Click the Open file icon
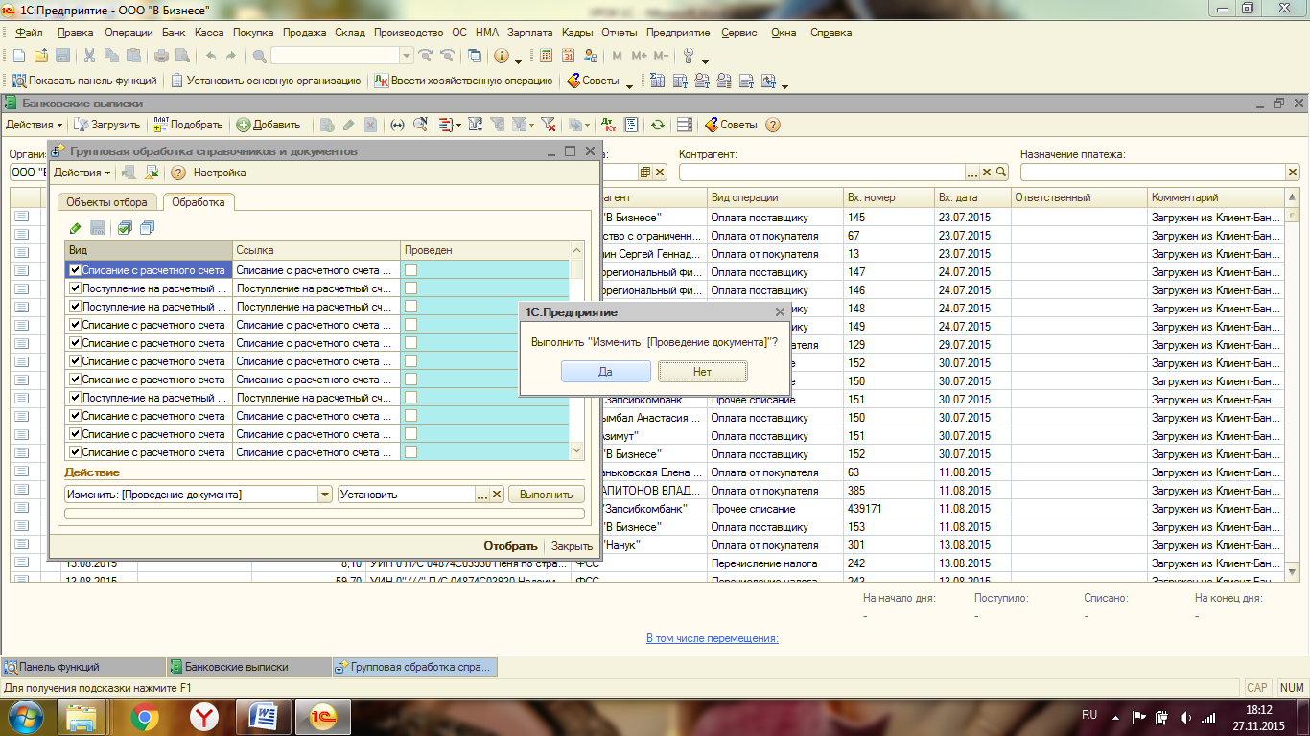Viewport: 1310px width, 736px height. pos(41,56)
